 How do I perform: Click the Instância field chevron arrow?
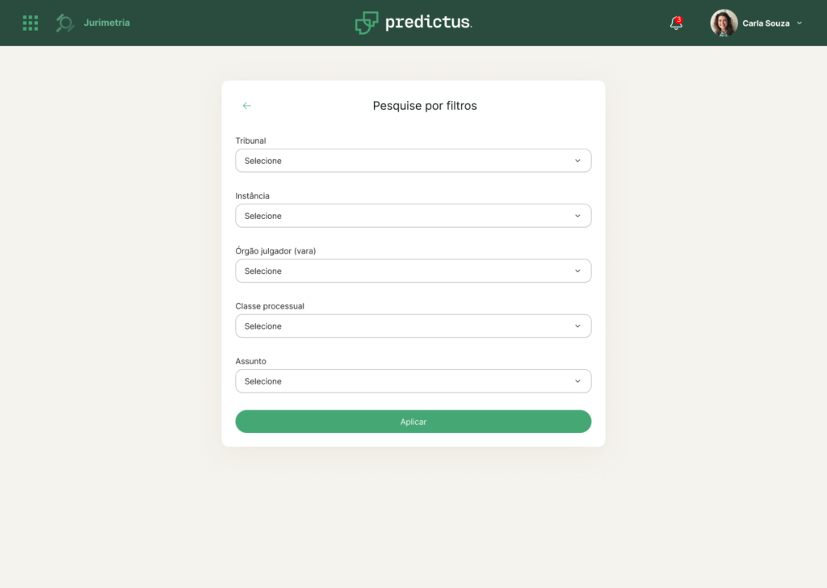point(577,216)
